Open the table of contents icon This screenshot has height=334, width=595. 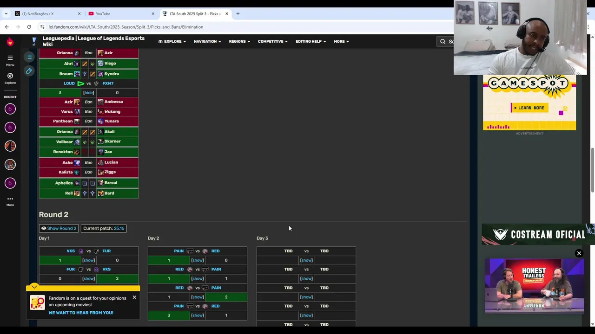29,57
